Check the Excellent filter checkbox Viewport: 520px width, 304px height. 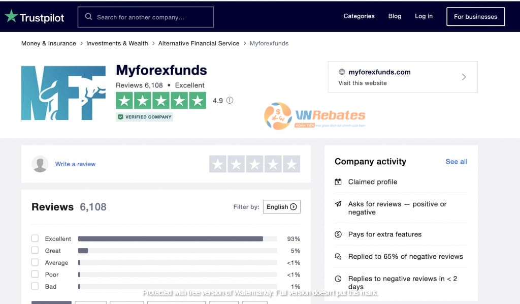coord(35,238)
